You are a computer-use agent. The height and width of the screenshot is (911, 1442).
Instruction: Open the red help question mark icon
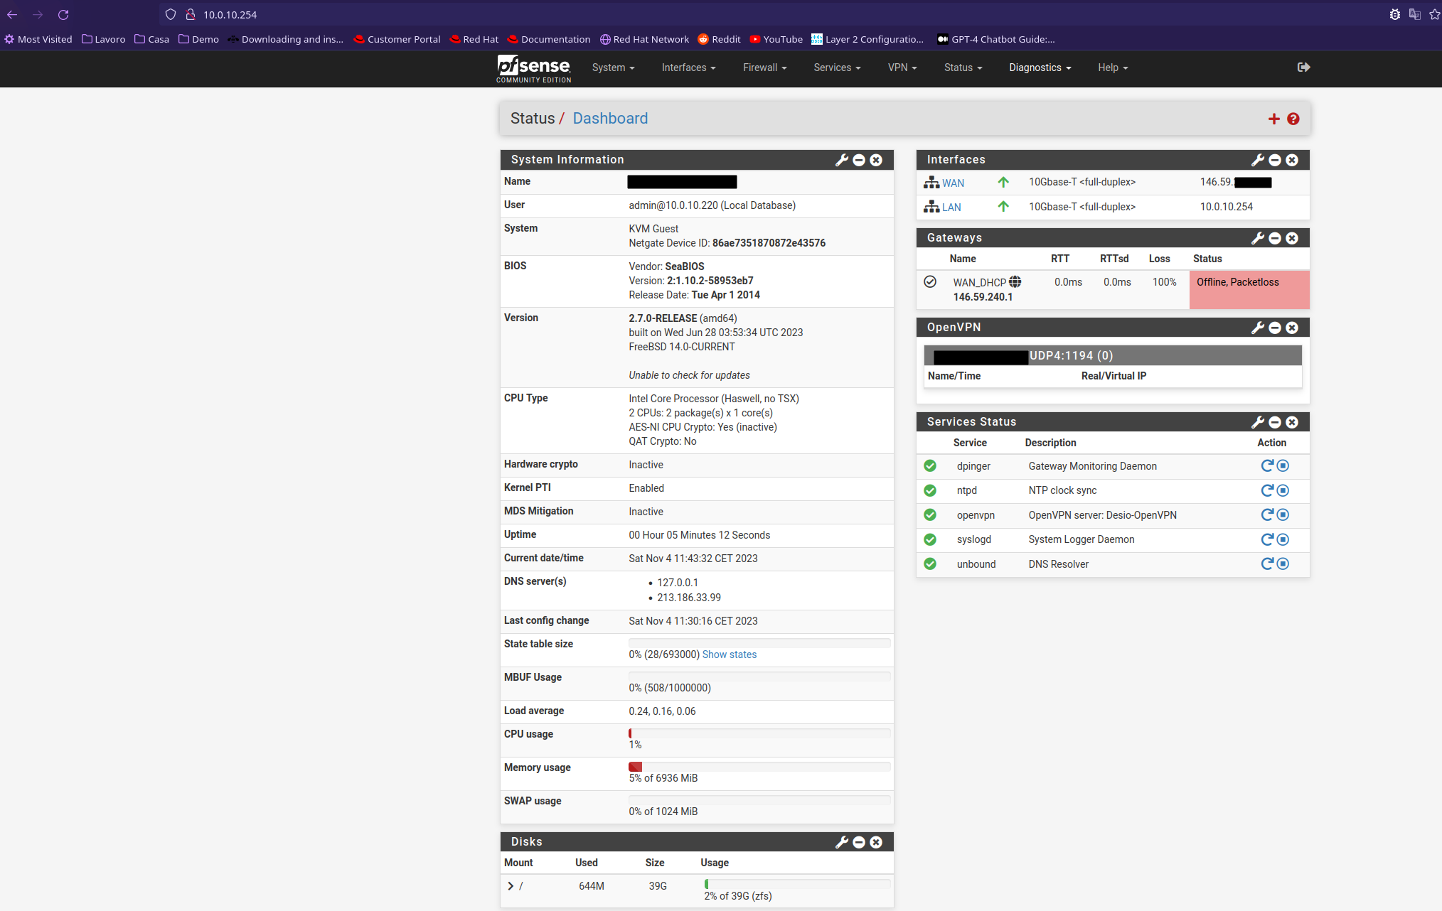(1293, 119)
